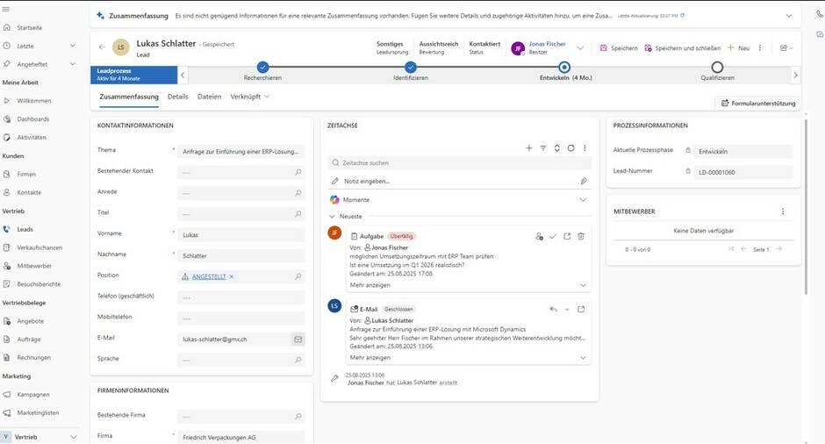
Task: Create a new record with Neu
Action: pos(739,48)
